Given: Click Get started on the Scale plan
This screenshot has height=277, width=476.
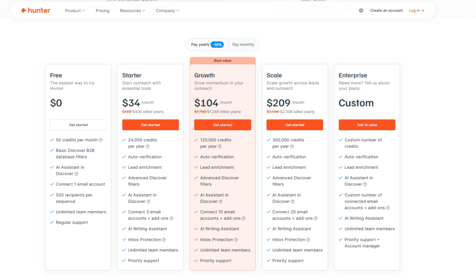Looking at the screenshot, I should (x=295, y=125).
